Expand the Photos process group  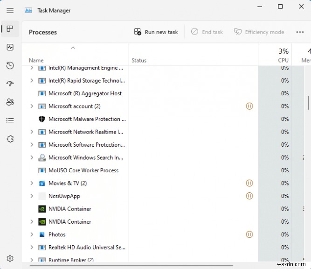click(x=32, y=234)
